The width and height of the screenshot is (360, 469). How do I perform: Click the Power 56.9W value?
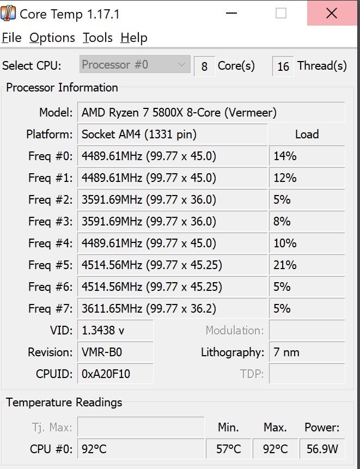[x=322, y=449]
